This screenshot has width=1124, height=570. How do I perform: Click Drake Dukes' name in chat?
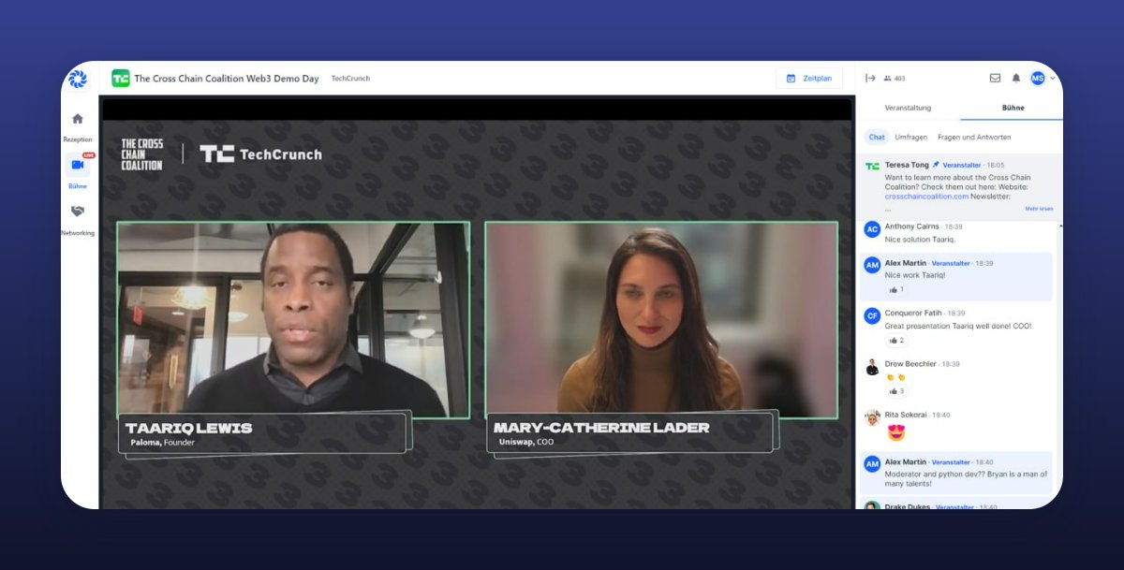(907, 507)
